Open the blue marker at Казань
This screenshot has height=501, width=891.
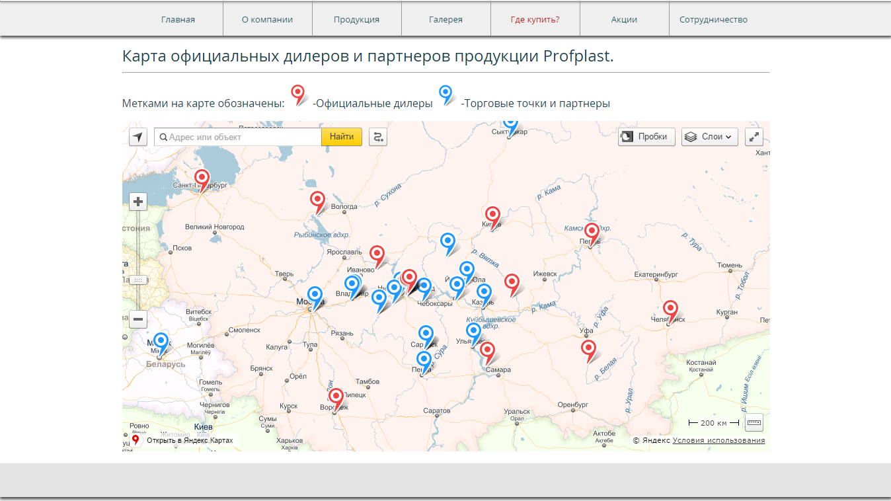(x=484, y=293)
